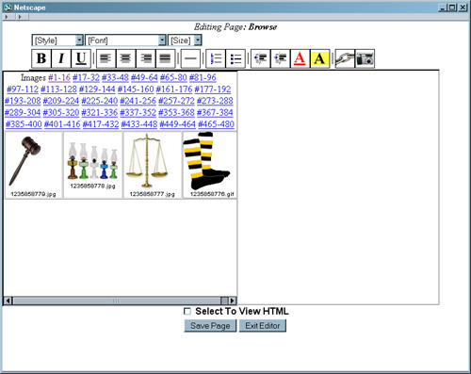Open images link #193-208
This screenshot has height=374, width=471.
(23, 101)
